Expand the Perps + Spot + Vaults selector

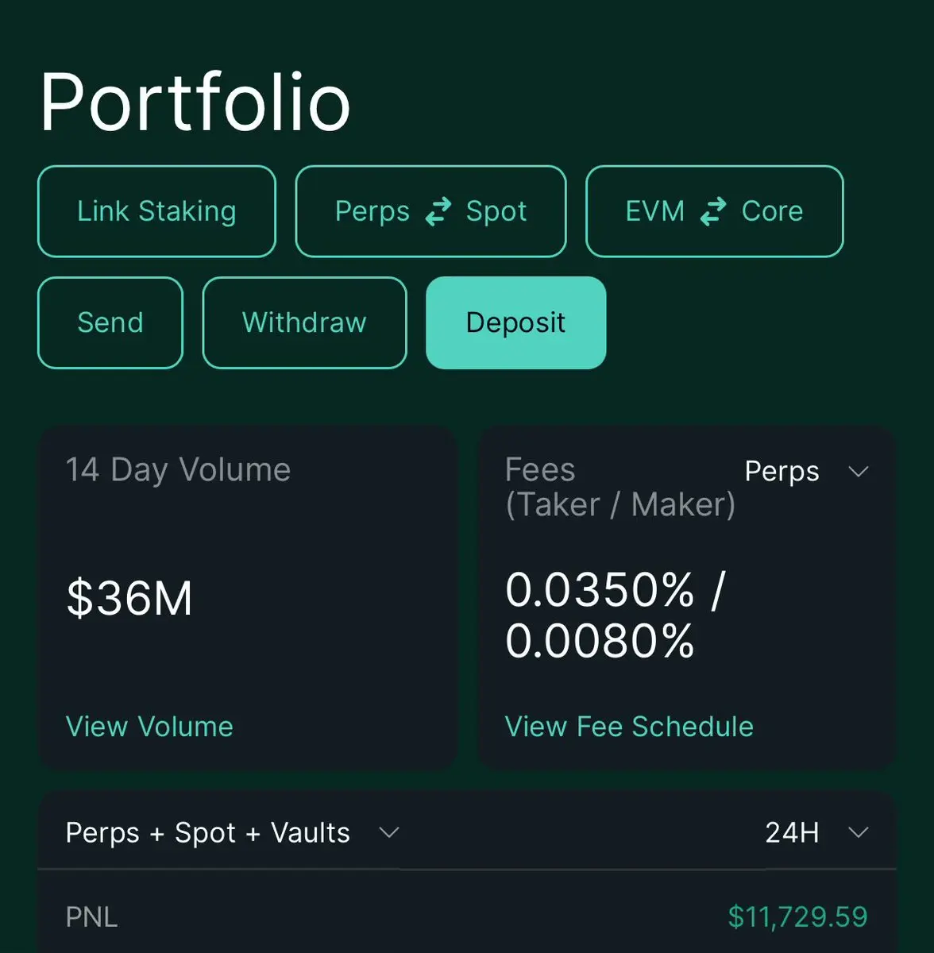232,832
